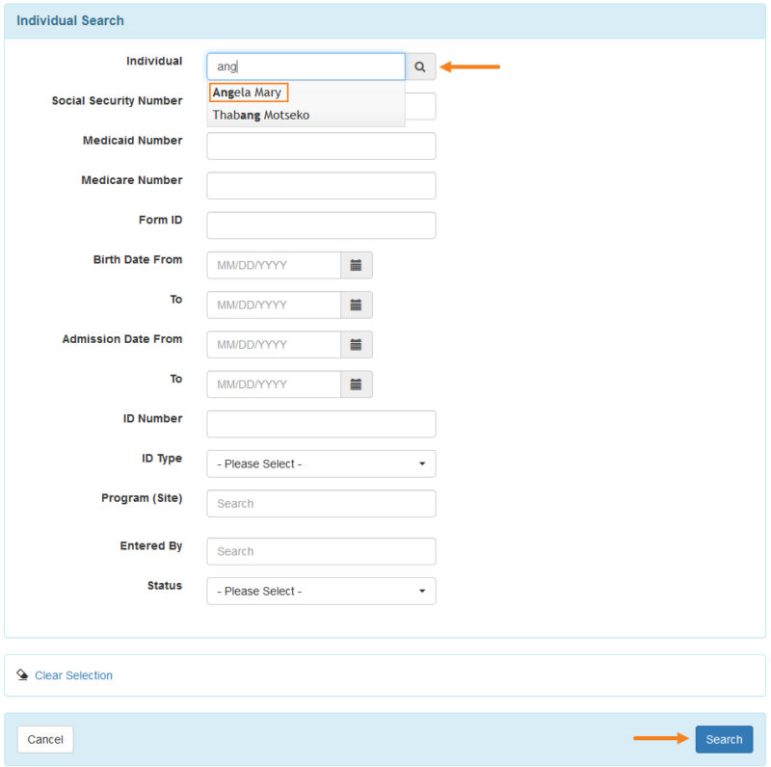Open the ID Type dropdown
Image resolution: width=771 pixels, height=767 pixels.
tap(321, 463)
